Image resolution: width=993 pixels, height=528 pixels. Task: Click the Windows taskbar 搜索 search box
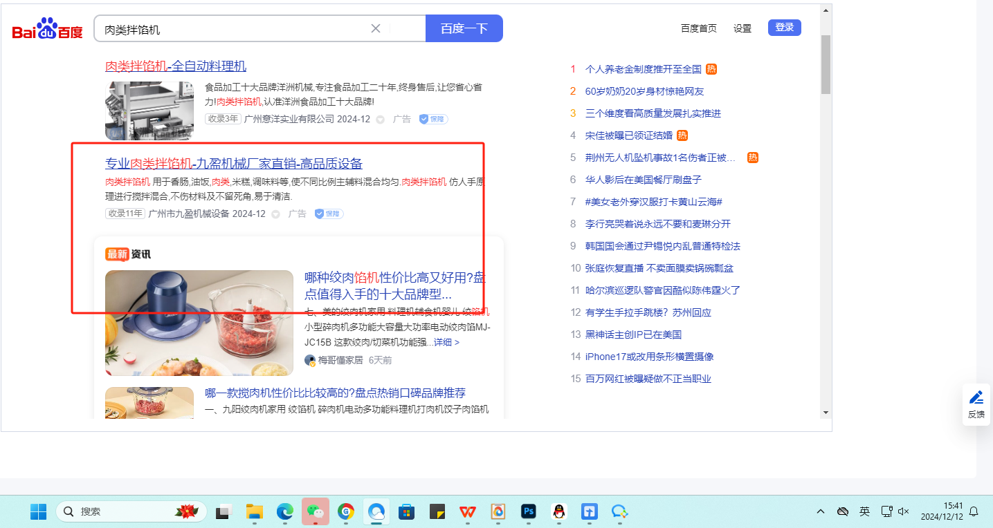pyautogui.click(x=131, y=512)
